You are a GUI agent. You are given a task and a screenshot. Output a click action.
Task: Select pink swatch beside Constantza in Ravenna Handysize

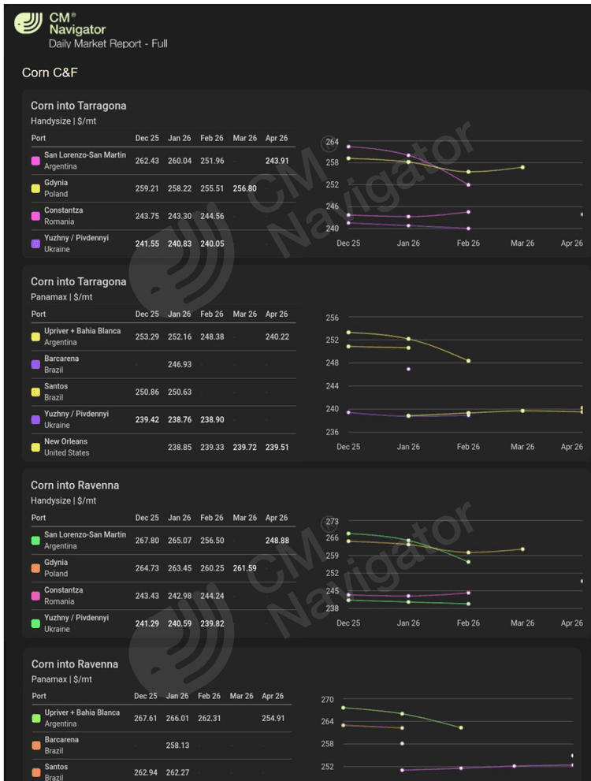pyautogui.click(x=35, y=596)
